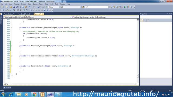Open the Refactor menu
173x97 pixels.
tap(17, 4)
